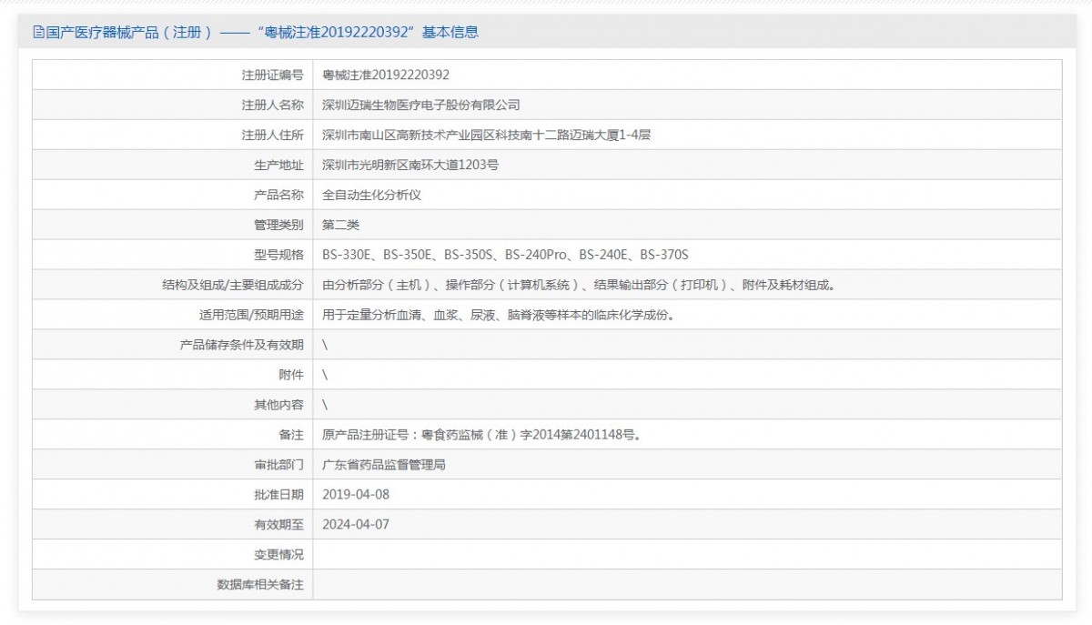Click the label 产品储存条件及有效期
Screen dimensions: 1092x625
pyautogui.click(x=242, y=345)
